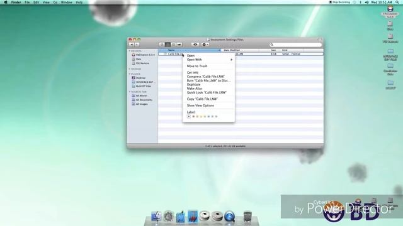Image resolution: width=403 pixels, height=226 pixels.
Task: Collapse the SHARED sidebar section
Action: 130,68
